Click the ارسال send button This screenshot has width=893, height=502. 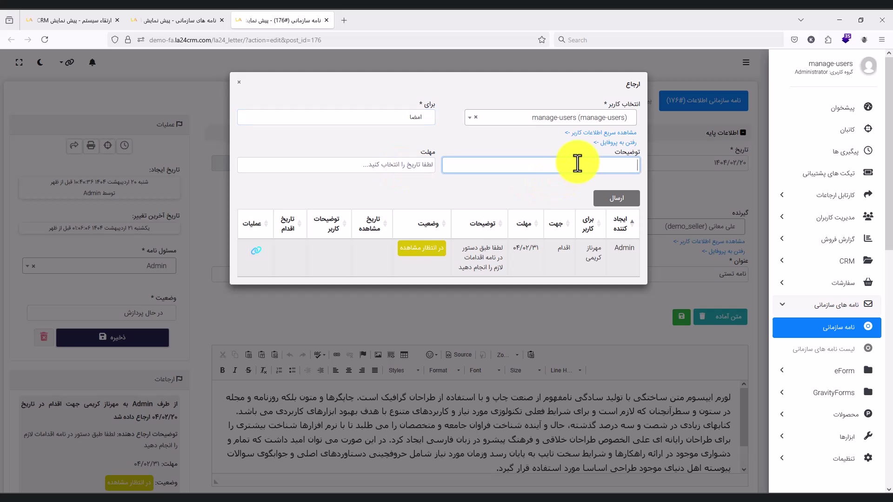[x=616, y=198]
